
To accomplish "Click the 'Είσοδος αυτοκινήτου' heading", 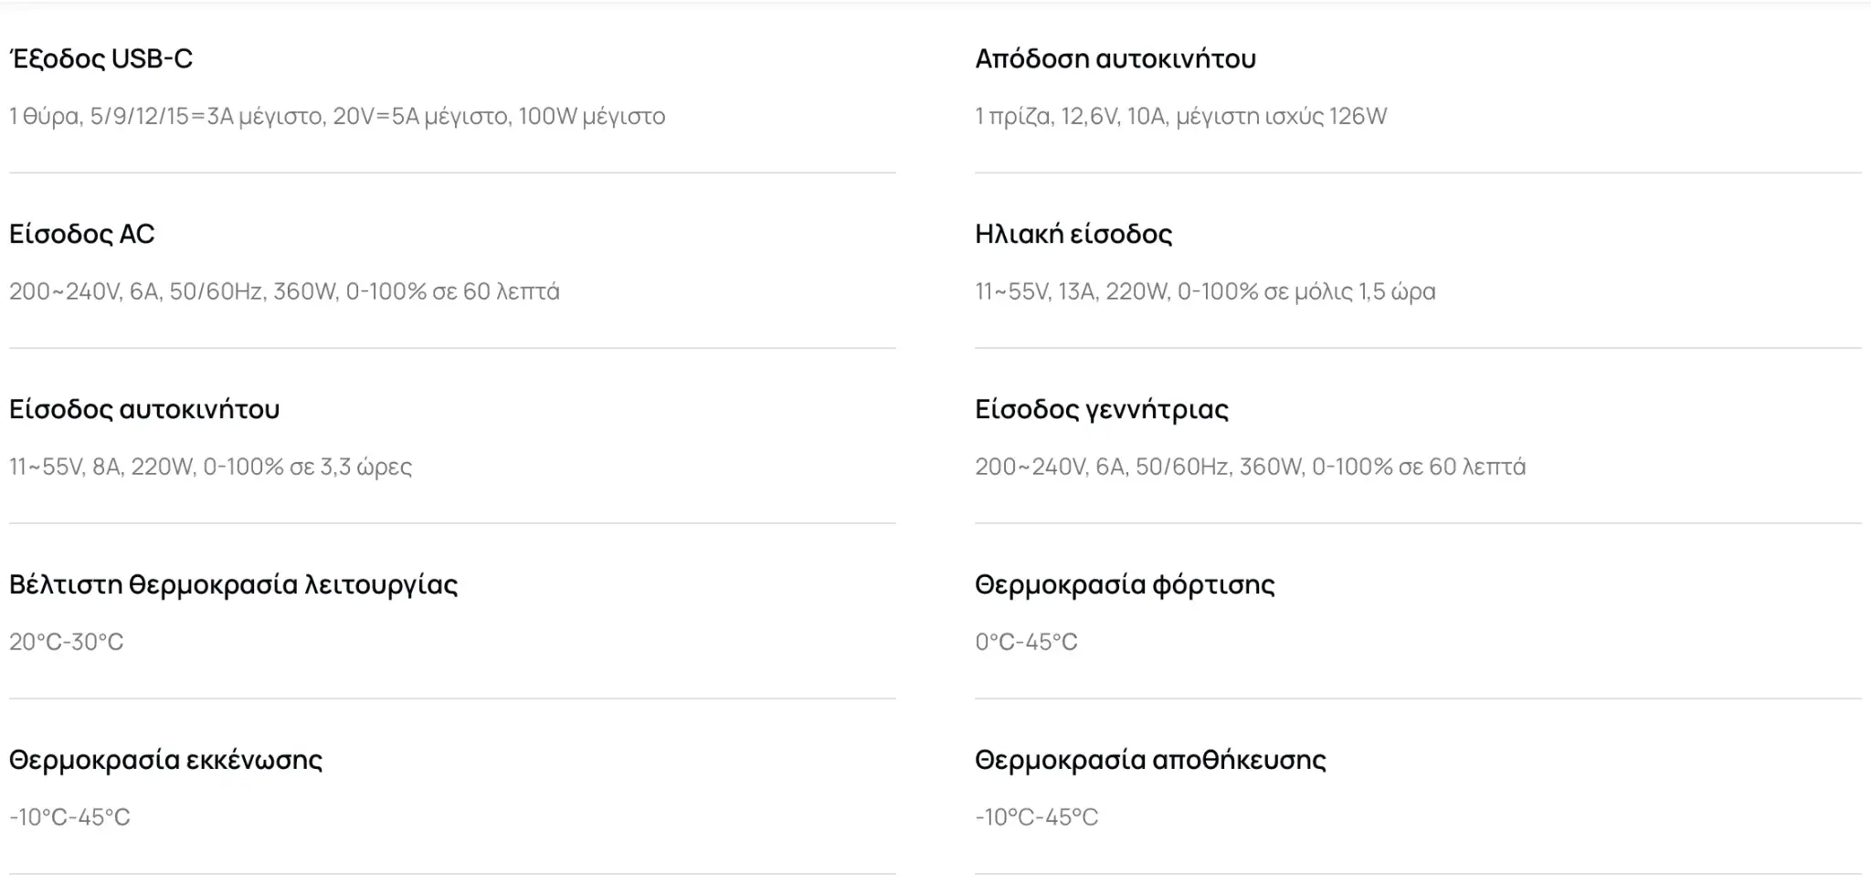I will tap(144, 409).
